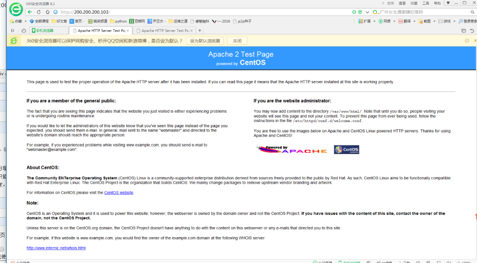
Task: Open a new tab with plus button
Action: click(200, 30)
